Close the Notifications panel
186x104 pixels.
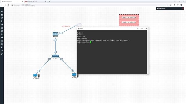coord(183,8)
